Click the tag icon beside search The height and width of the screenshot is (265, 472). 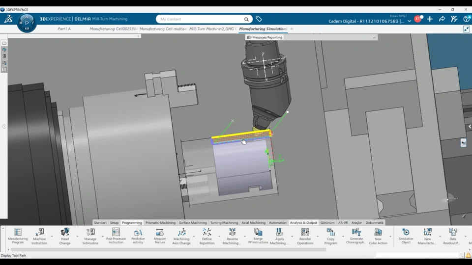click(259, 19)
